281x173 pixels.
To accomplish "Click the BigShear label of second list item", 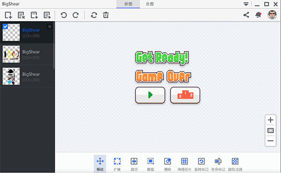I will tap(31, 52).
